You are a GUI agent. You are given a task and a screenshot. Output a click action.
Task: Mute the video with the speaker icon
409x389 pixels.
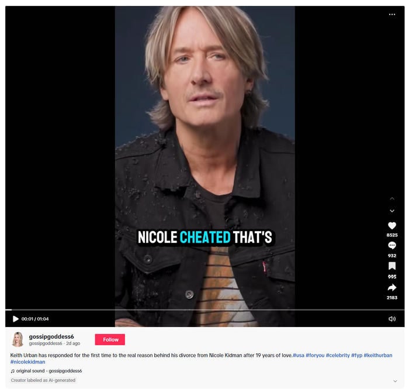tap(392, 319)
